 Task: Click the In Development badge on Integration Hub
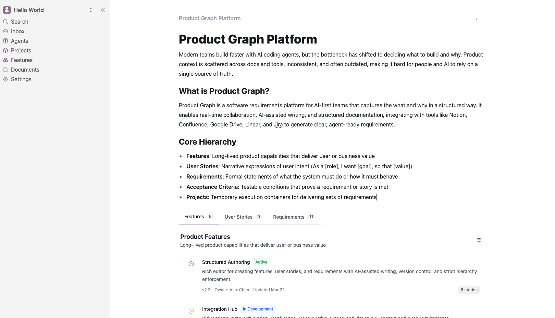click(258, 309)
